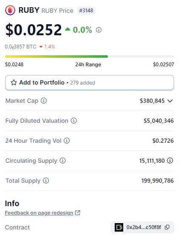Click the RUBY Price heading text
The width and height of the screenshot is (181, 235).
57,11
